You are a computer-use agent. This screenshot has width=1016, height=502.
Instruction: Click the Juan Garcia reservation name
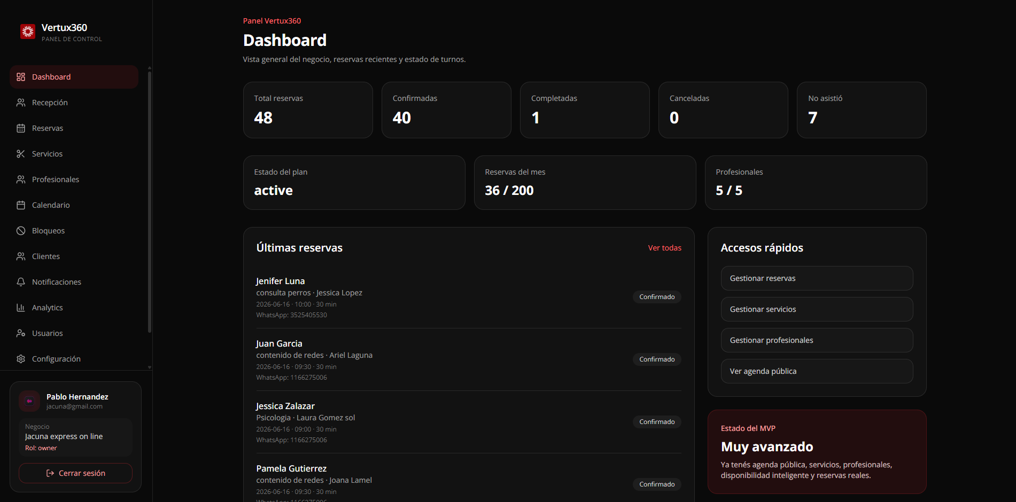[279, 343]
